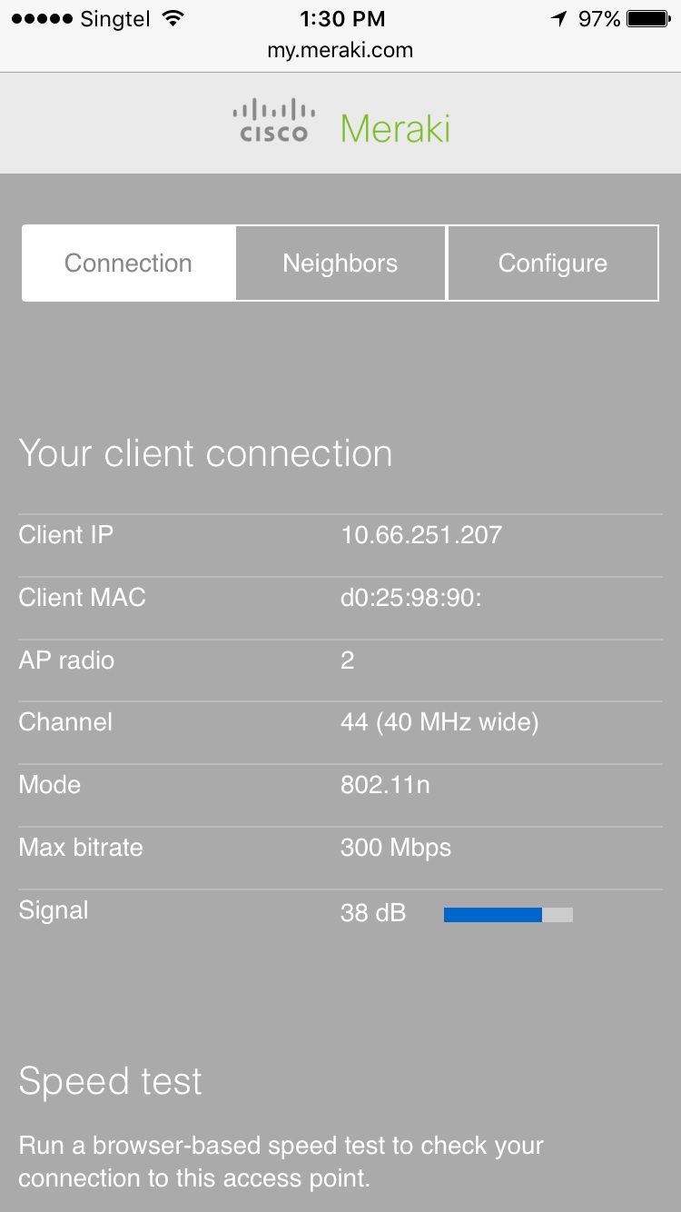Click the Mode value 802.11n
Viewport: 681px width, 1212px height.
pyautogui.click(x=385, y=785)
